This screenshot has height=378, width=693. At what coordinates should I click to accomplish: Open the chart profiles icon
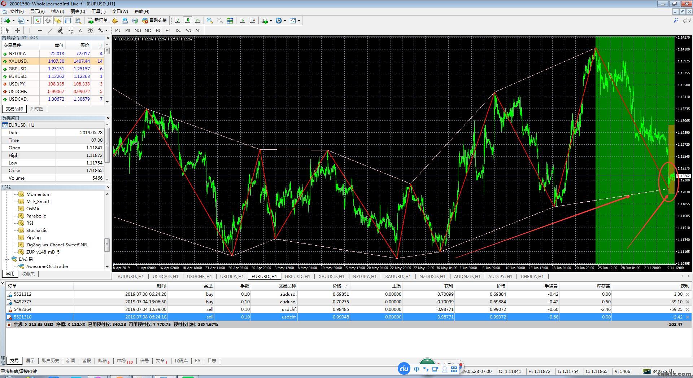pos(21,21)
